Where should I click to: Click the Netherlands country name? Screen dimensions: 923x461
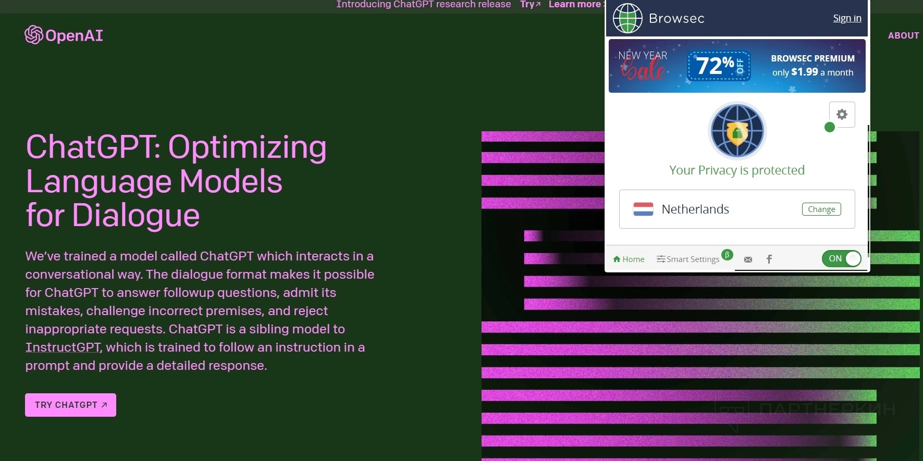695,209
